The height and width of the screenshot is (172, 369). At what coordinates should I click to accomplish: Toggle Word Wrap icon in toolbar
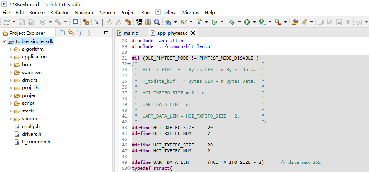pyautogui.click(x=330, y=22)
